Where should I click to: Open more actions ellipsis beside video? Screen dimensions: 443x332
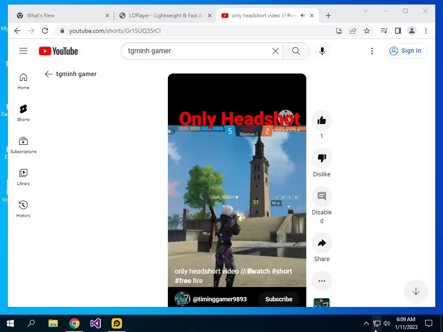(x=321, y=281)
